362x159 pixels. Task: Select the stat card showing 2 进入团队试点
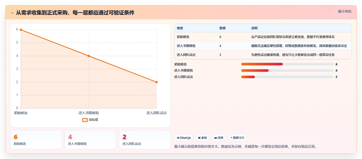click(x=145, y=140)
